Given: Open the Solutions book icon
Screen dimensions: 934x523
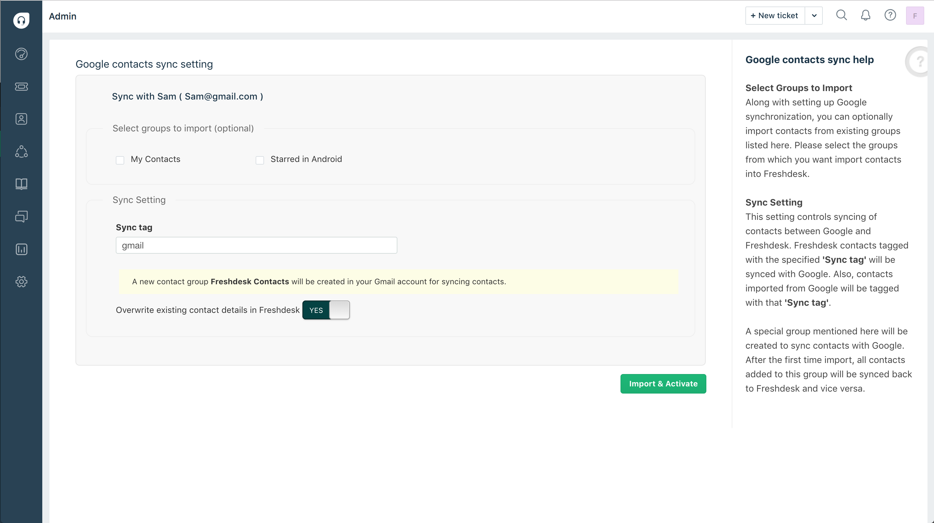Looking at the screenshot, I should [x=21, y=184].
